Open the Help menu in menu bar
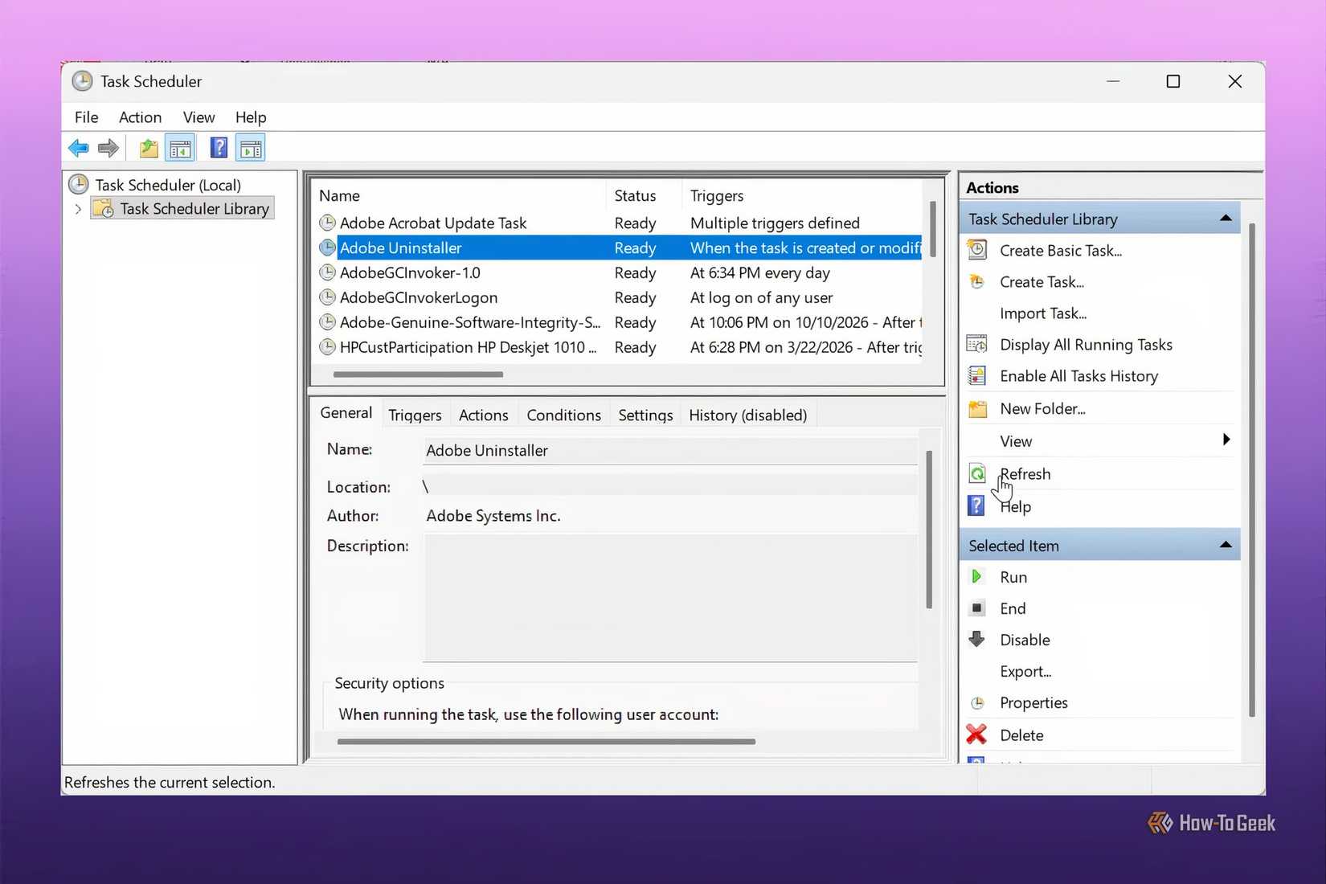 click(251, 117)
